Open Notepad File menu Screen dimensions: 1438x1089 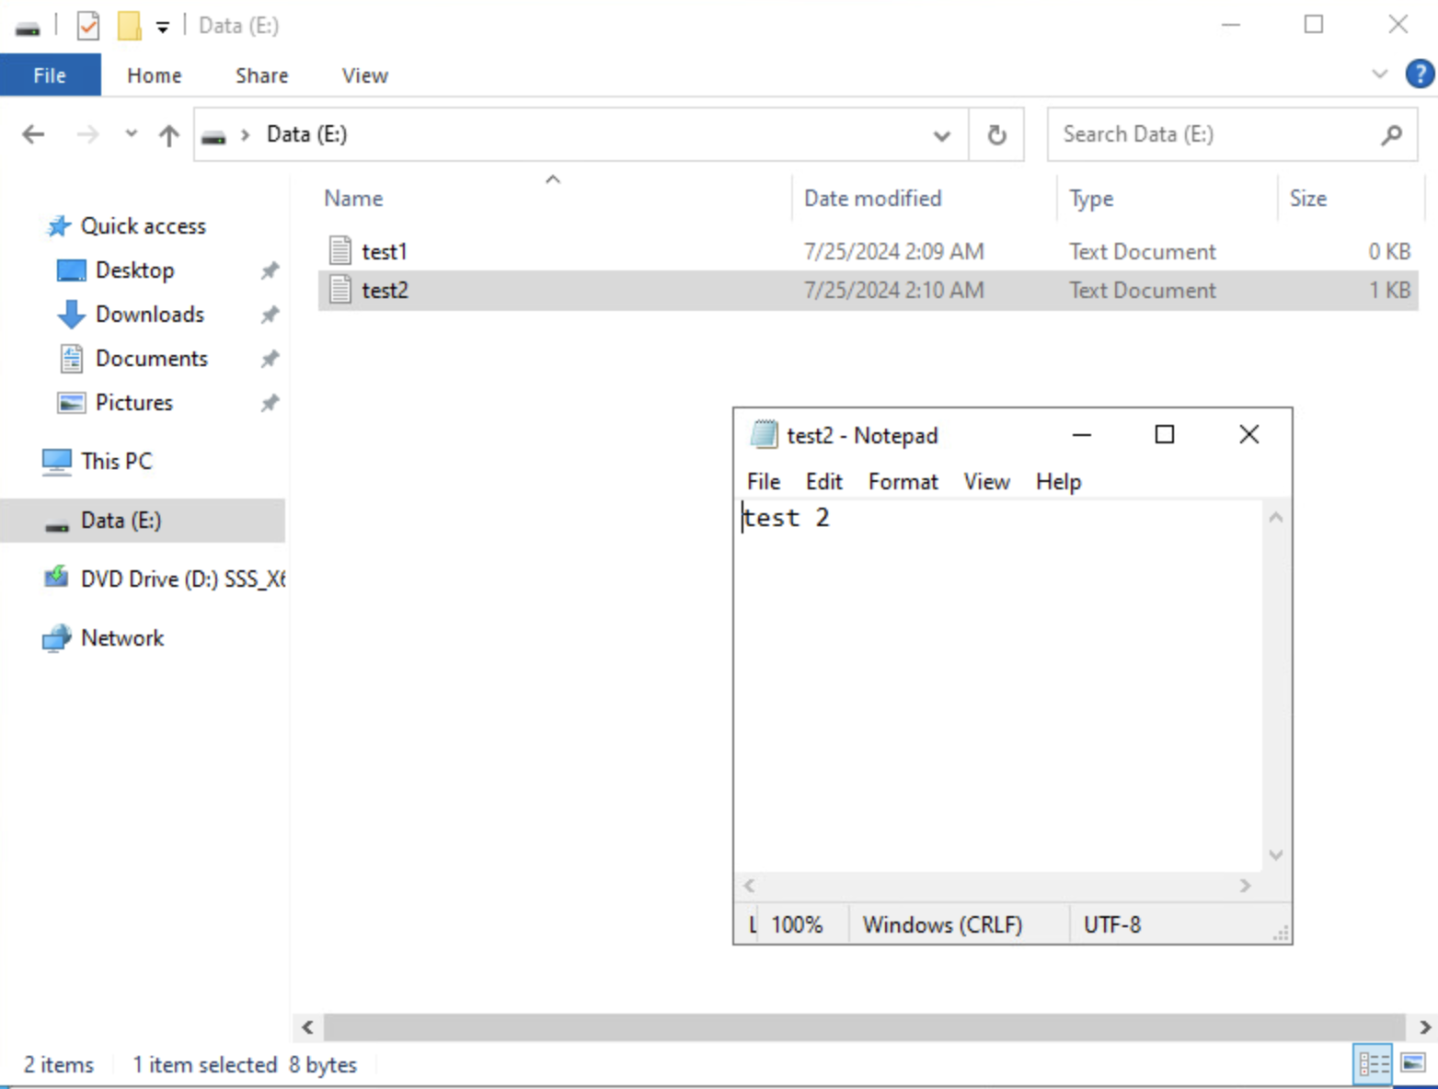tap(763, 481)
